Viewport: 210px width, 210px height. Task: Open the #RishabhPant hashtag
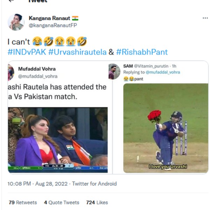142,52
